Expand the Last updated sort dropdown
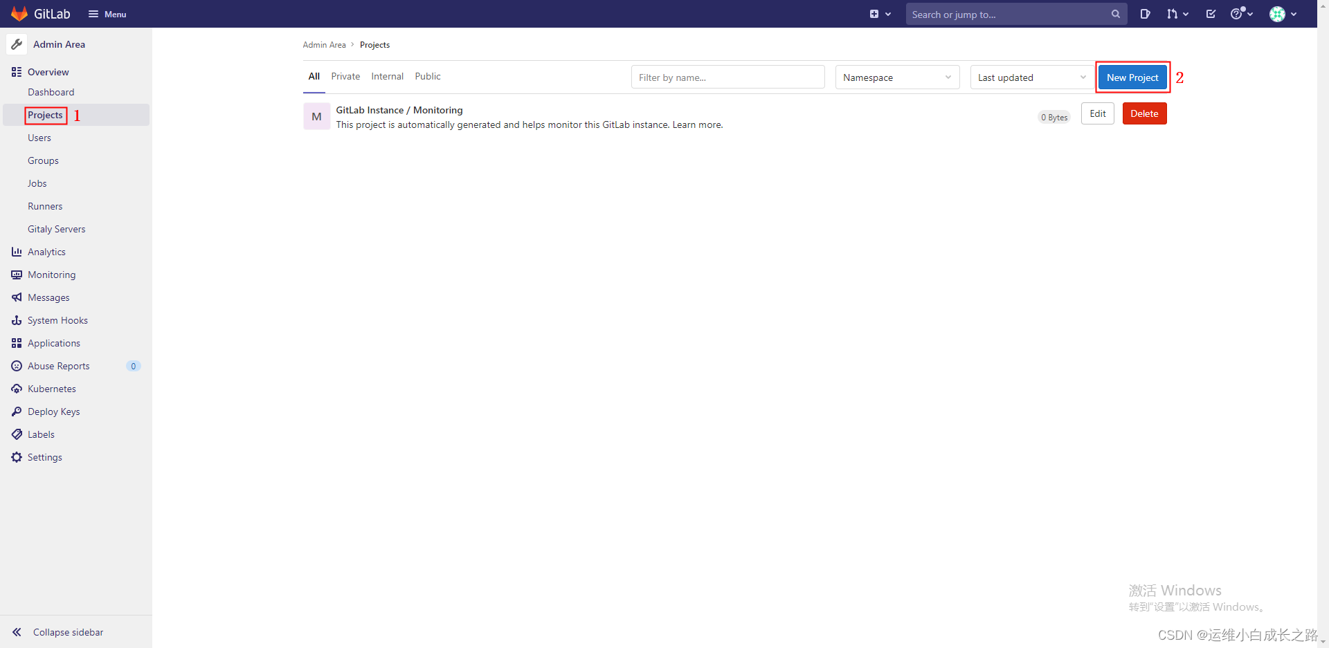 [x=1033, y=77]
